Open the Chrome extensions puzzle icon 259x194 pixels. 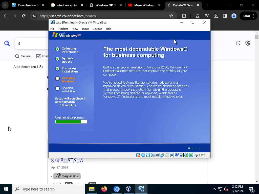pos(184,16)
